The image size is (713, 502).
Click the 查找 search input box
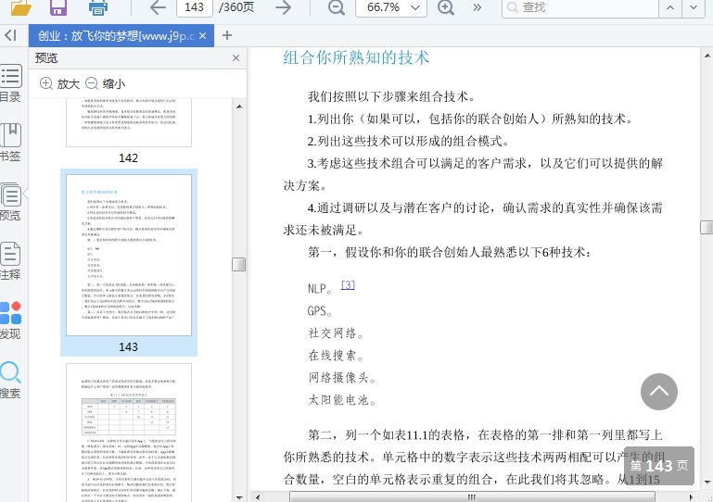pyautogui.click(x=580, y=7)
